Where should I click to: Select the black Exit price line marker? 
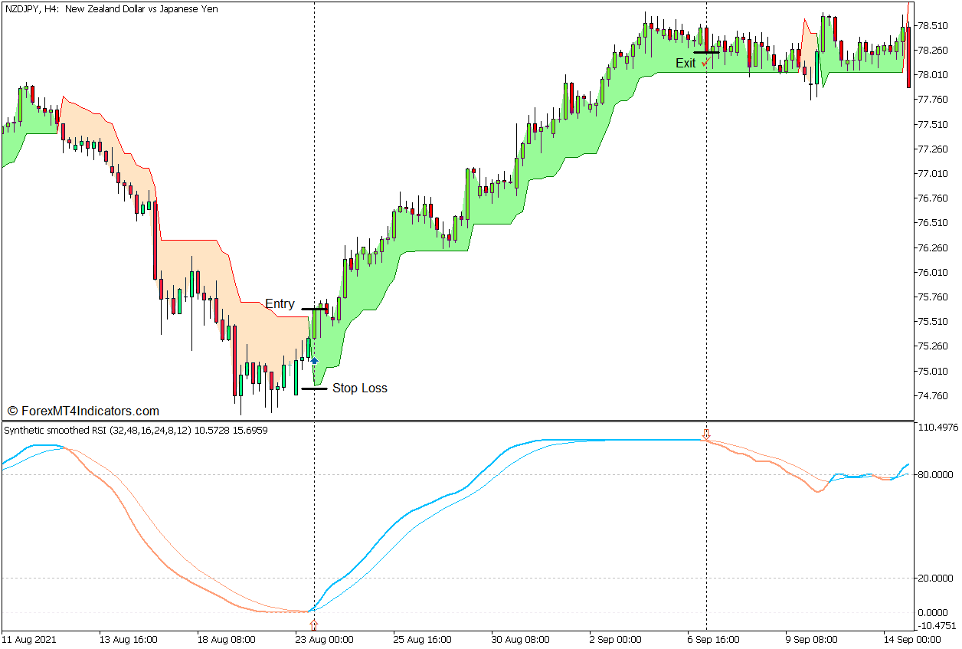(x=705, y=53)
